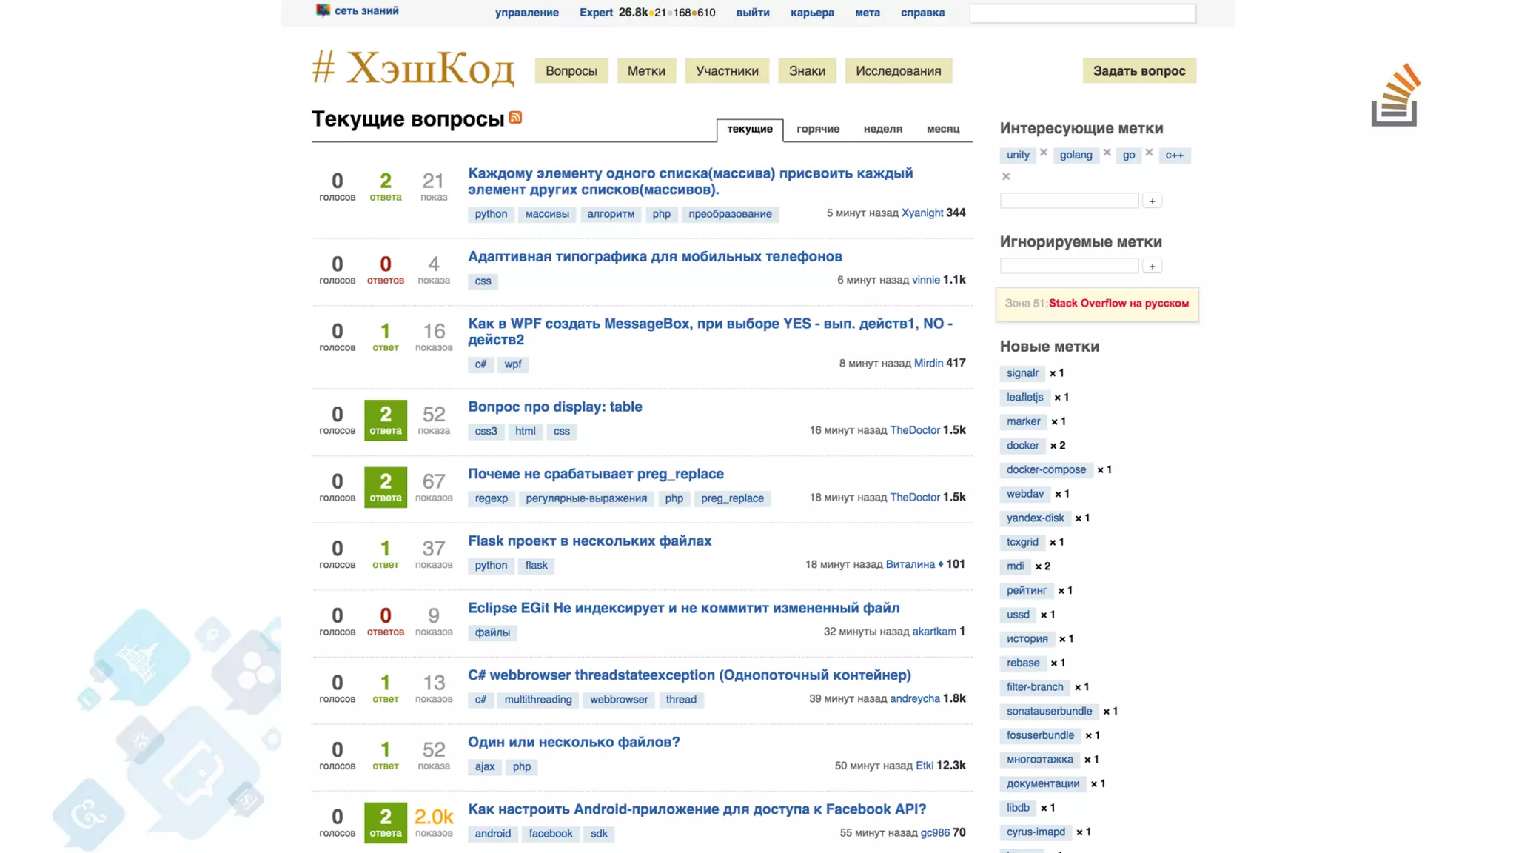Open question Вопрос про display: table

[x=554, y=407]
